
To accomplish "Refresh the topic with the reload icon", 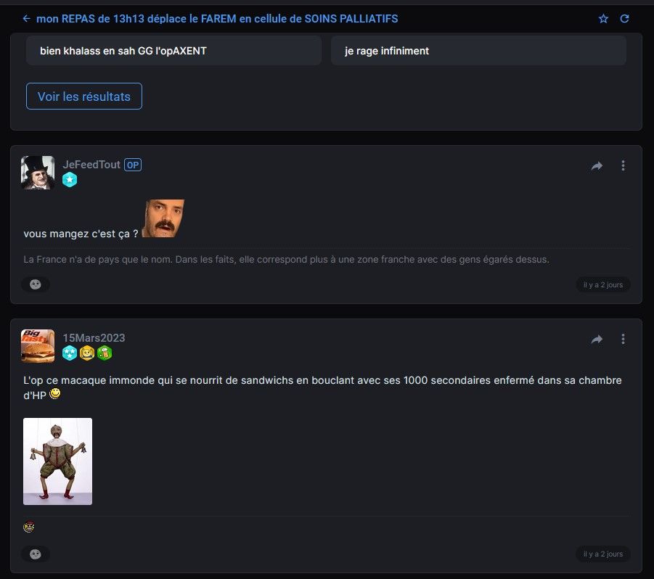I will [624, 19].
